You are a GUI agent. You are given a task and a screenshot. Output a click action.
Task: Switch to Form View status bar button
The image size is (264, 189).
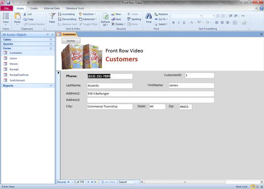[253, 186]
